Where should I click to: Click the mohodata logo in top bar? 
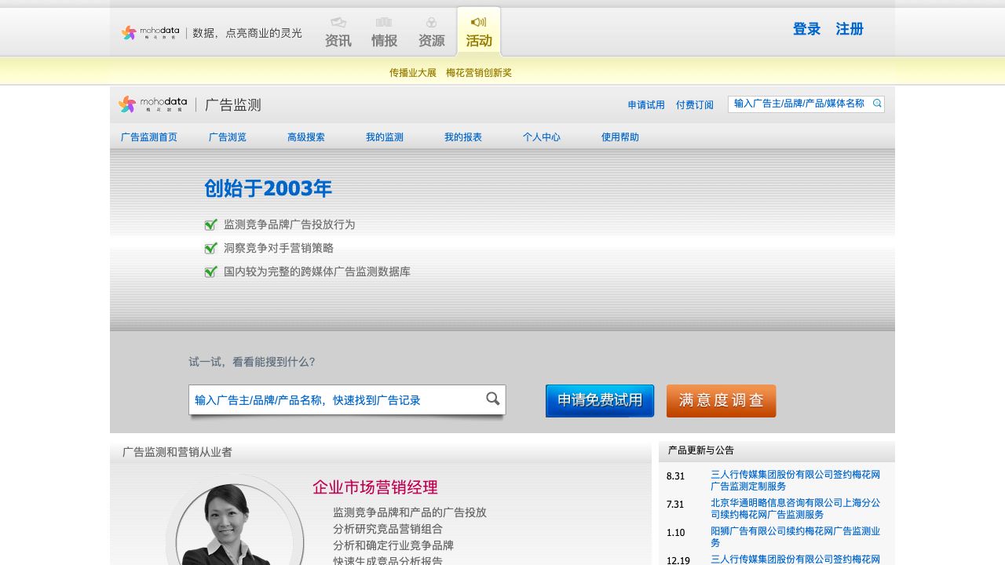(x=150, y=33)
